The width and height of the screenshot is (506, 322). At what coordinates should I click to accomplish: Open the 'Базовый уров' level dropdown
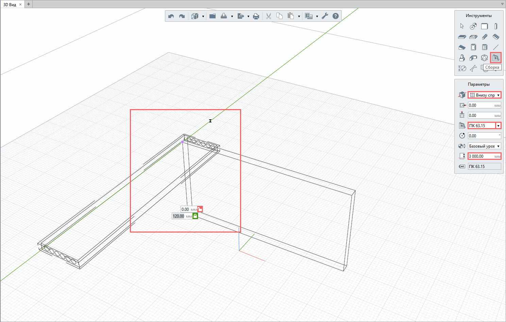[x=485, y=146]
